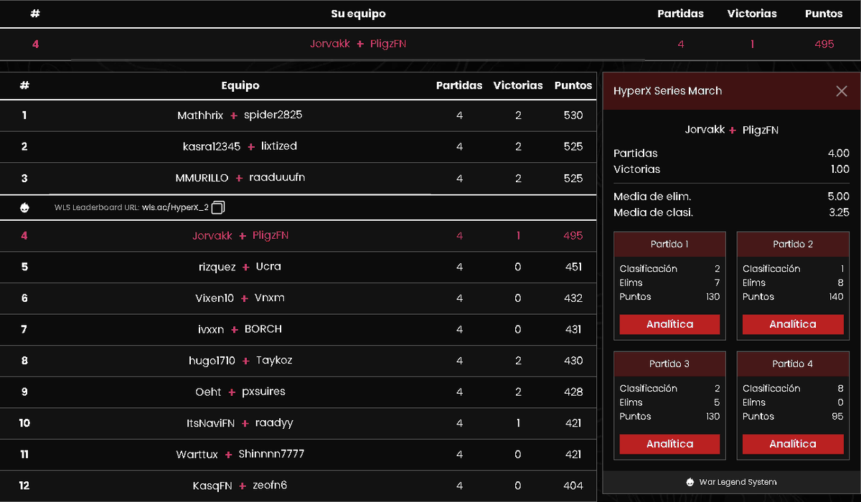Image resolution: width=861 pixels, height=502 pixels.
Task: Click the Su equipo header
Action: [x=359, y=14]
